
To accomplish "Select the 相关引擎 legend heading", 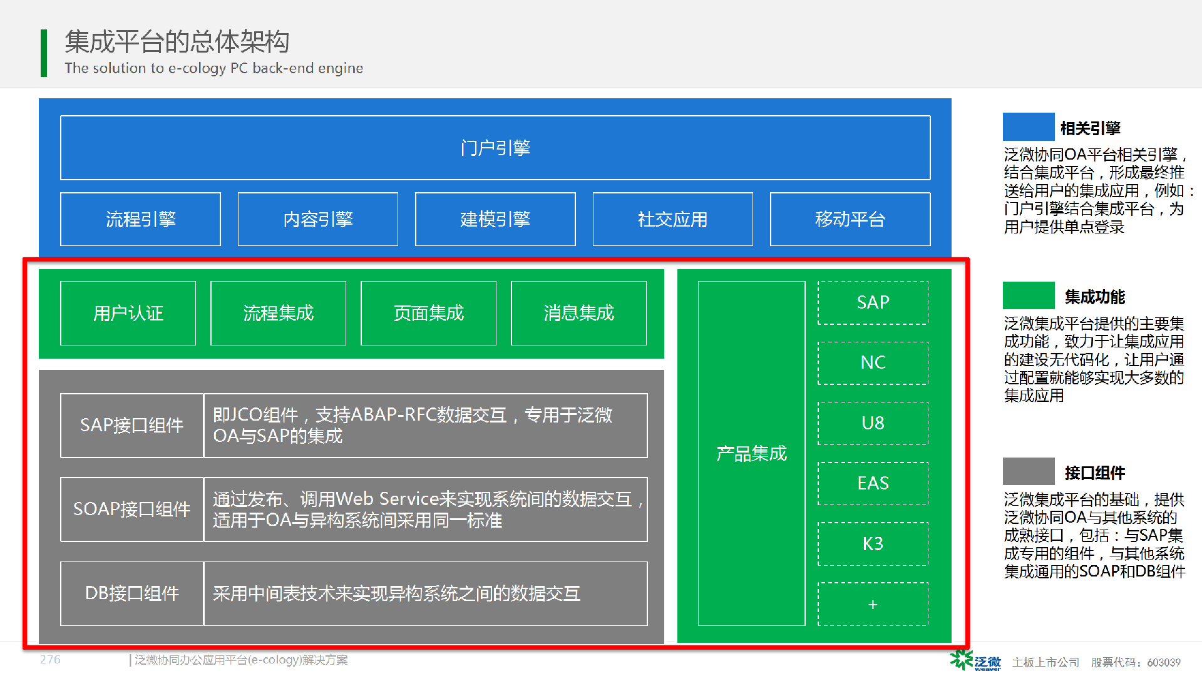I will click(x=1090, y=128).
